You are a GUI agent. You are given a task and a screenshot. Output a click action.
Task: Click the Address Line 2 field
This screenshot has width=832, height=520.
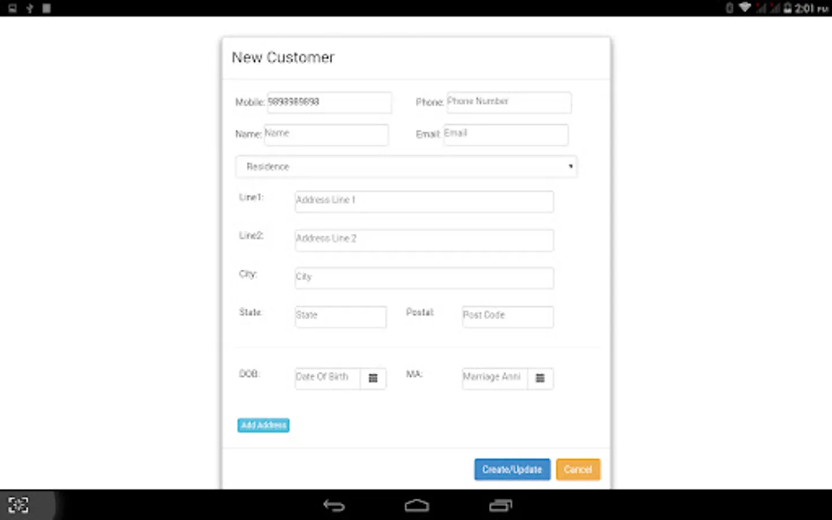424,240
